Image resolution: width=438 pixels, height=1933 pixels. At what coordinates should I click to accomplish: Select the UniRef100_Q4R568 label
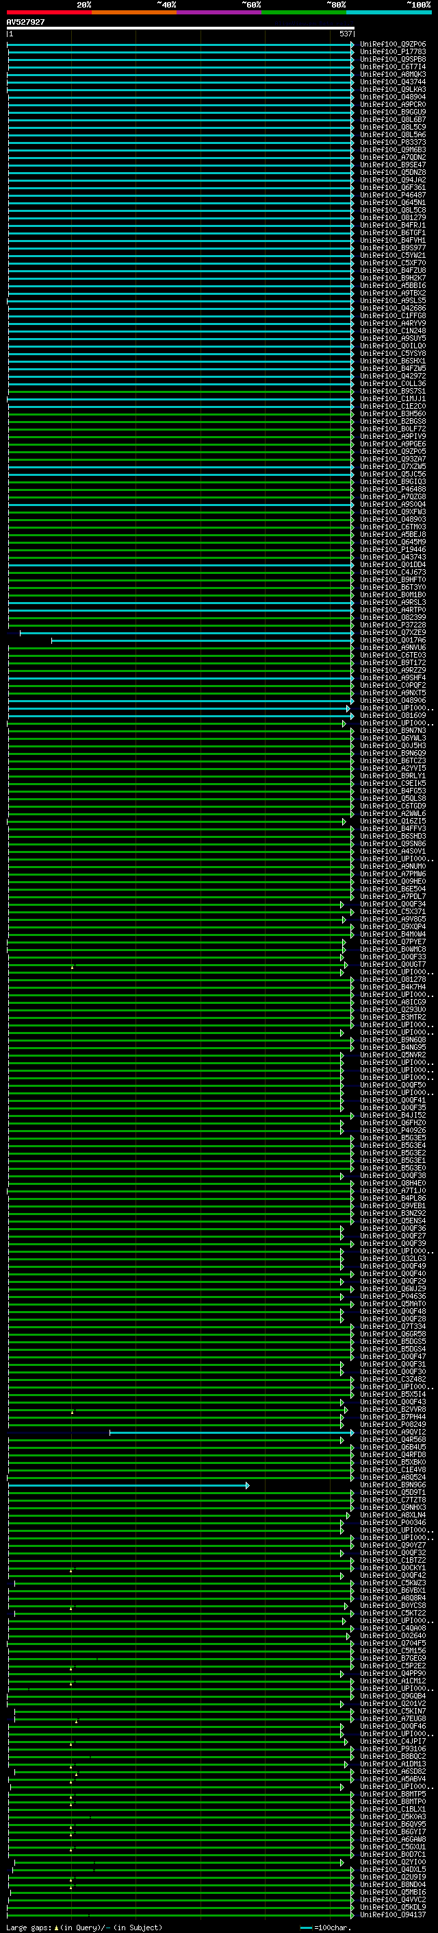(393, 1440)
